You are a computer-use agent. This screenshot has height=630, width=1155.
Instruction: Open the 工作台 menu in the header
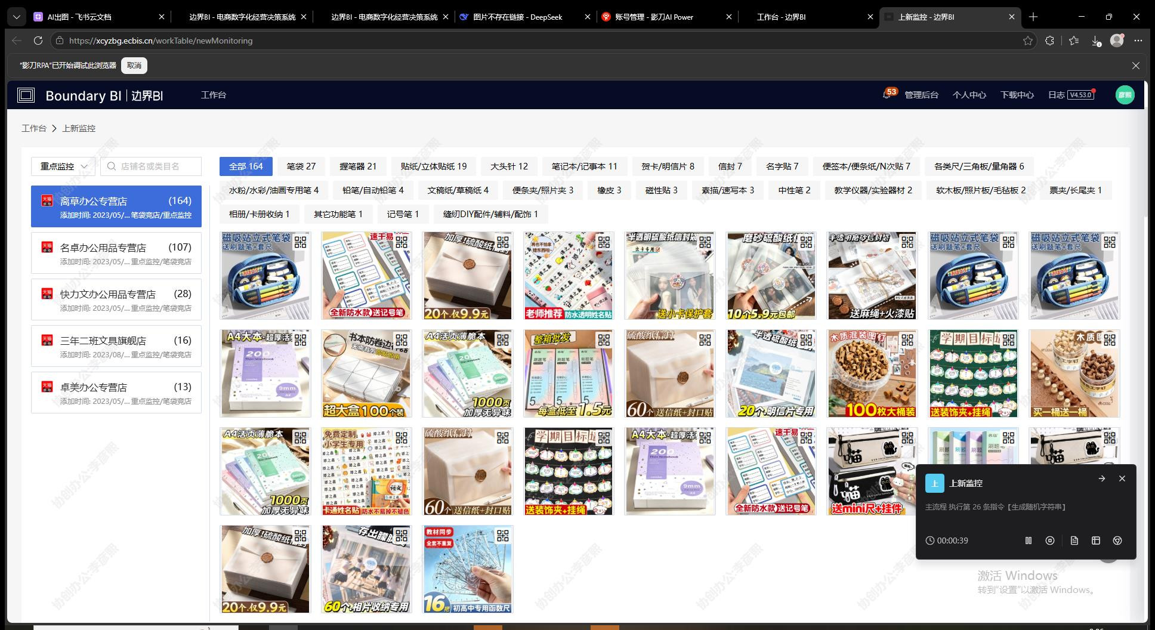[x=214, y=95]
